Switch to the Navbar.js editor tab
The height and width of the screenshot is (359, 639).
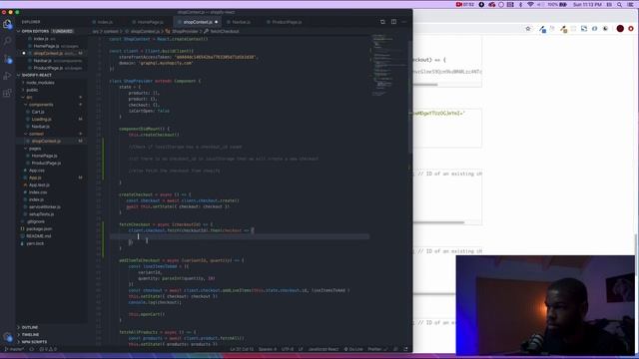pos(240,22)
